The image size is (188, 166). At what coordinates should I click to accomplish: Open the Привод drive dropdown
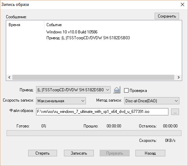[x=73, y=90]
